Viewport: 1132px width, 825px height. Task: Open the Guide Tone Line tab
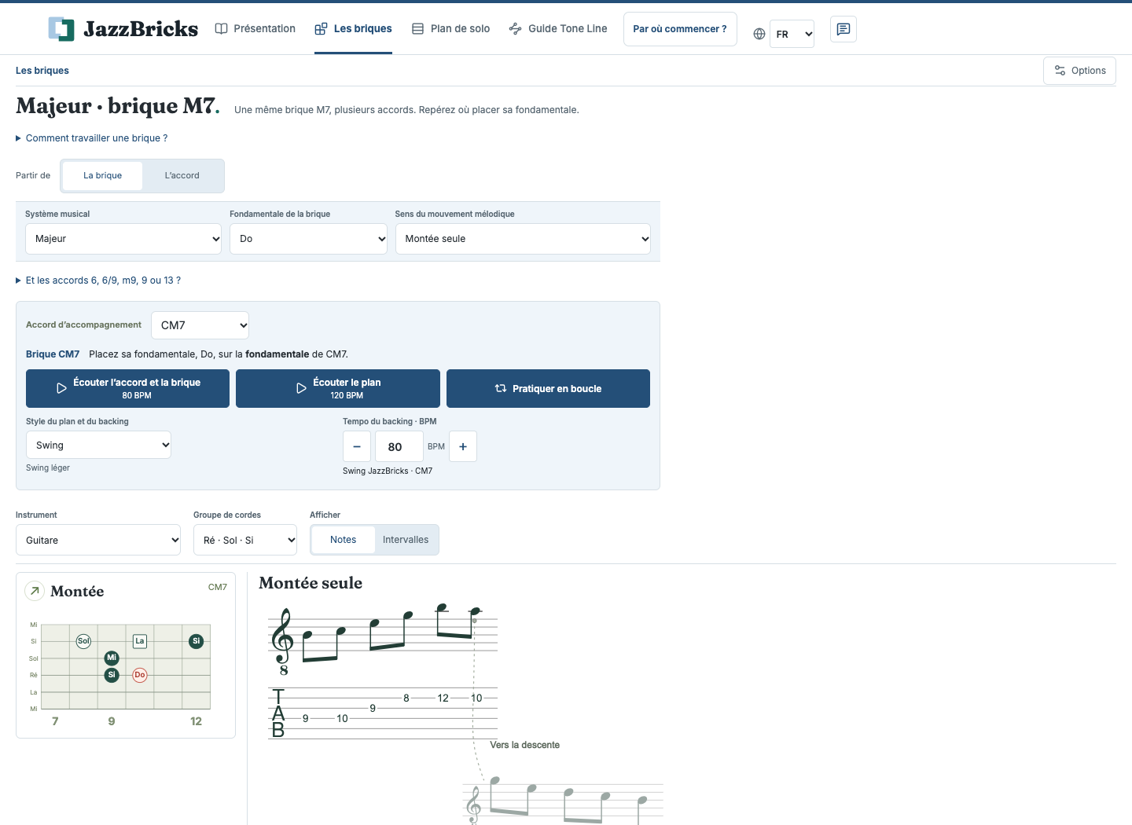[558, 29]
